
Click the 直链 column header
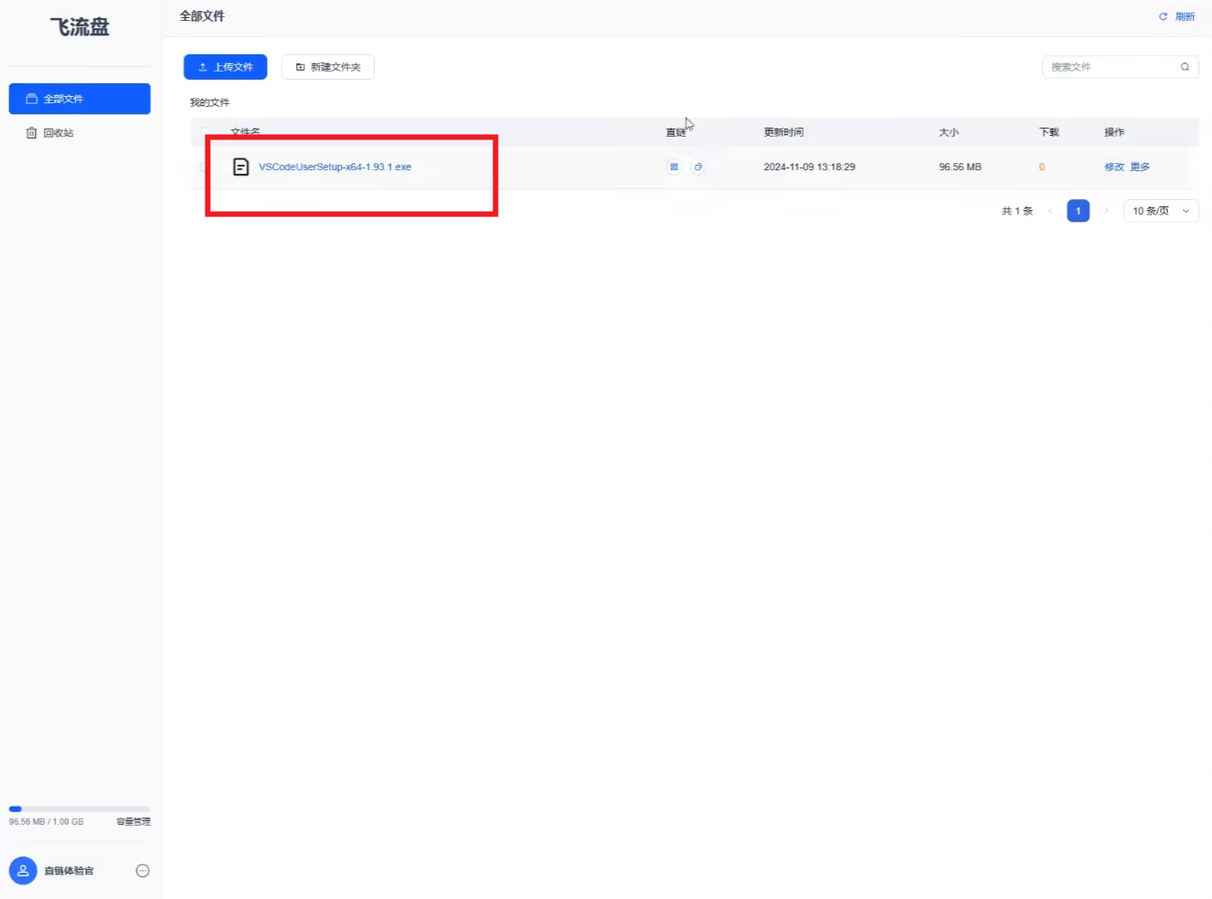coord(676,132)
